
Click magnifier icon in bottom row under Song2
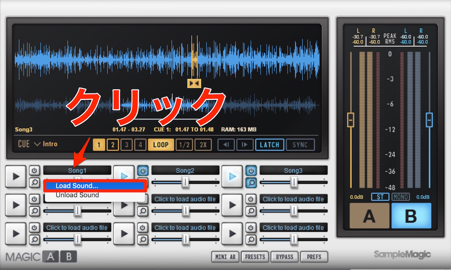click(143, 240)
